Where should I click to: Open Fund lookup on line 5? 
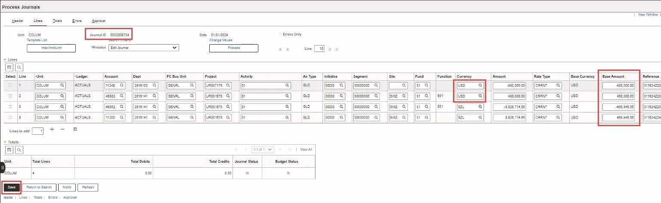point(426,117)
